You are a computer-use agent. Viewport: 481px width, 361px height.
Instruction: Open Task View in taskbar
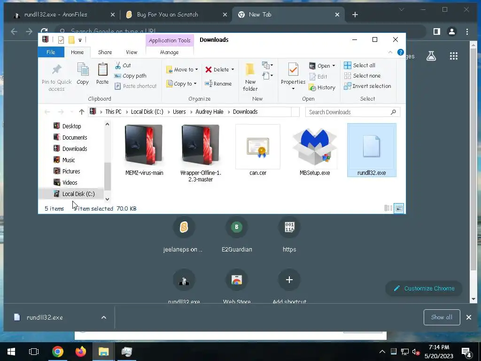(34, 352)
